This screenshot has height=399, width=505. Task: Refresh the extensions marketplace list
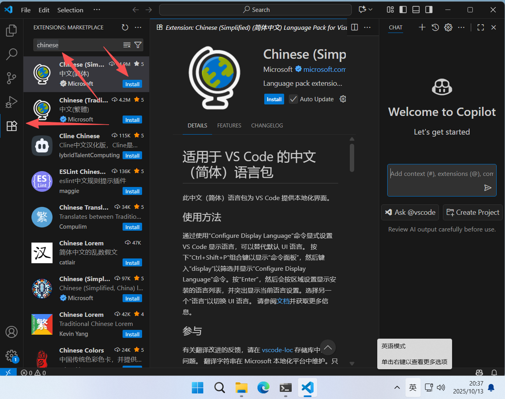click(x=125, y=27)
